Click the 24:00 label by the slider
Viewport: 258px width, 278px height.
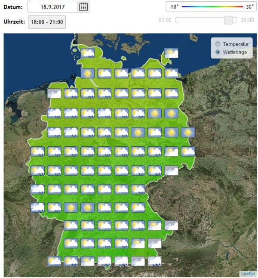247,20
